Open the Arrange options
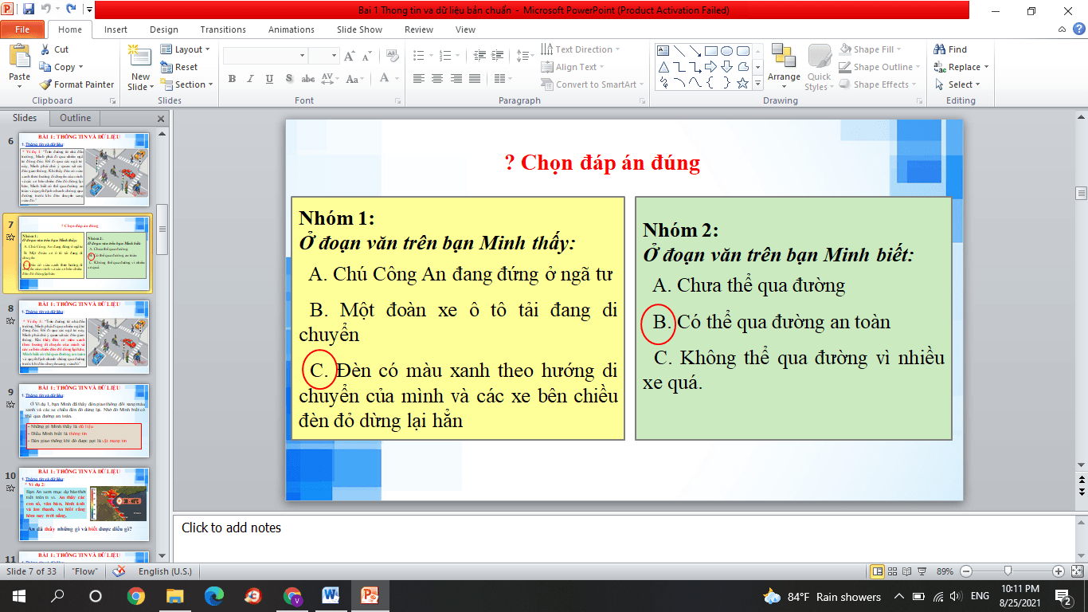The width and height of the screenshot is (1088, 612). pos(785,67)
